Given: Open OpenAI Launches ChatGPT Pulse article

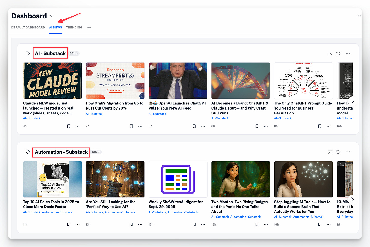Looking at the screenshot, I should click(x=177, y=106).
